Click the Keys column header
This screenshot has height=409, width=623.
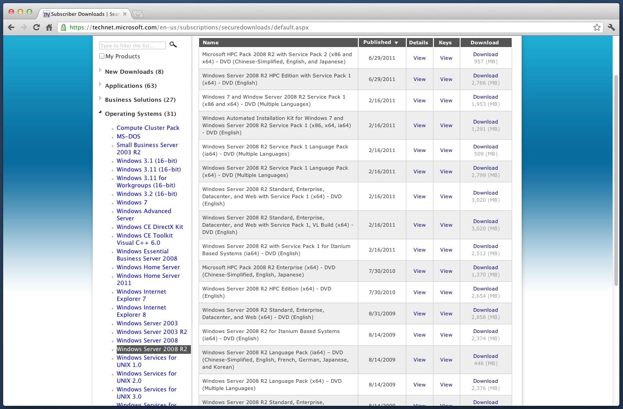445,43
